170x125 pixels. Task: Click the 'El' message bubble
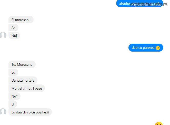pos(13,104)
